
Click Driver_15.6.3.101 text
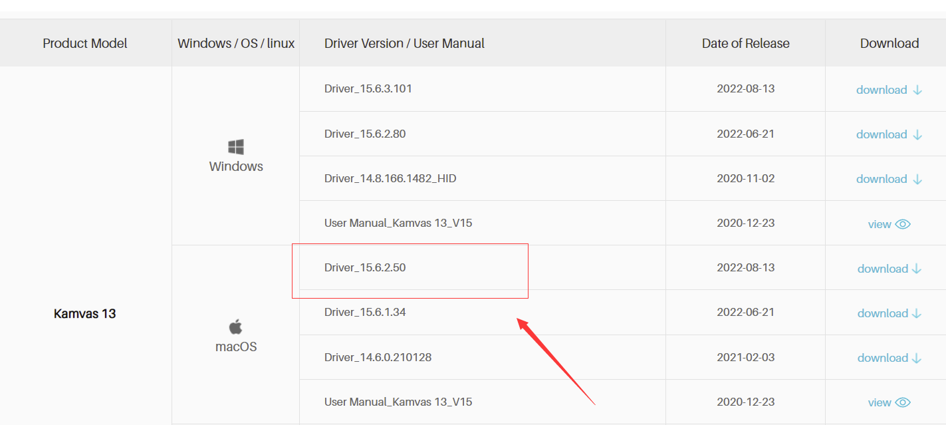[368, 88]
